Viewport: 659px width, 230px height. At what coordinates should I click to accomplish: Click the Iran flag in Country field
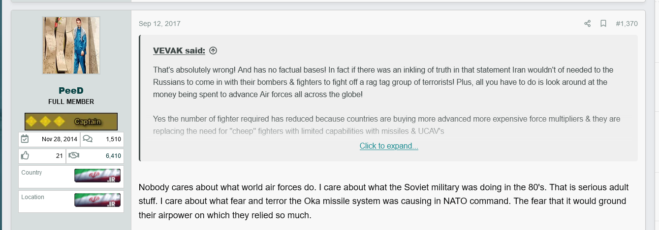pyautogui.click(x=97, y=175)
